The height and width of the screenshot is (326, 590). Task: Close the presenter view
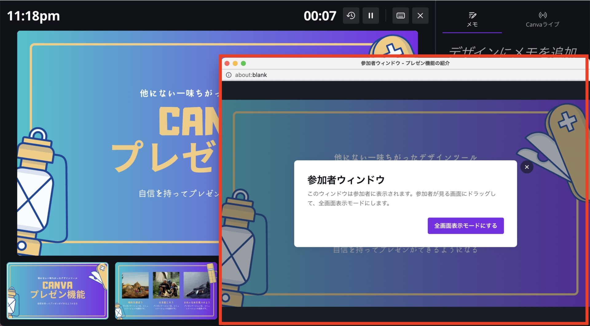420,16
